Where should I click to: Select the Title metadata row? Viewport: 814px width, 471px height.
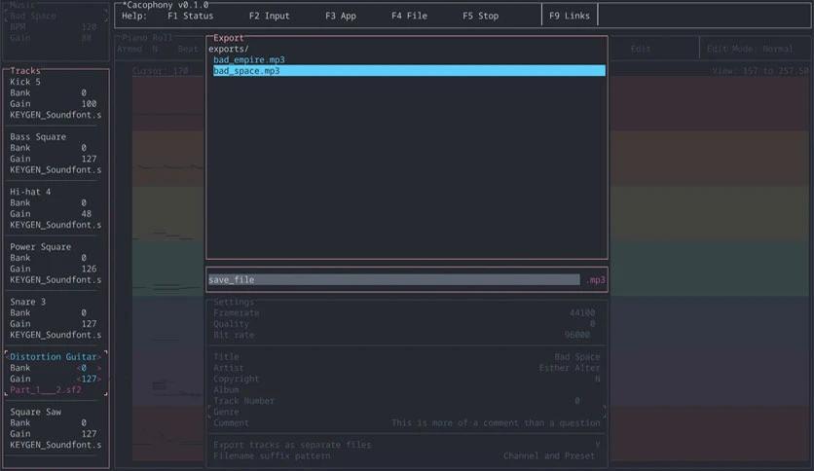click(406, 357)
